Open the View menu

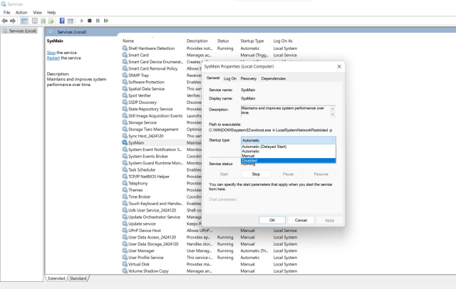[37, 13]
